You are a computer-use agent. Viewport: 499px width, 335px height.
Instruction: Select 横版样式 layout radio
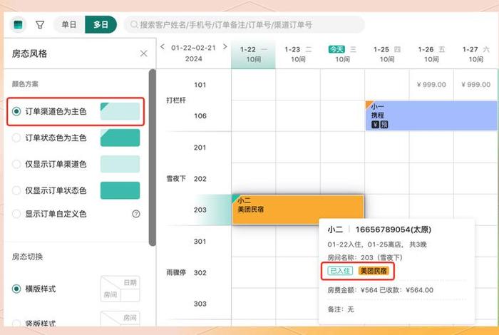(x=16, y=289)
